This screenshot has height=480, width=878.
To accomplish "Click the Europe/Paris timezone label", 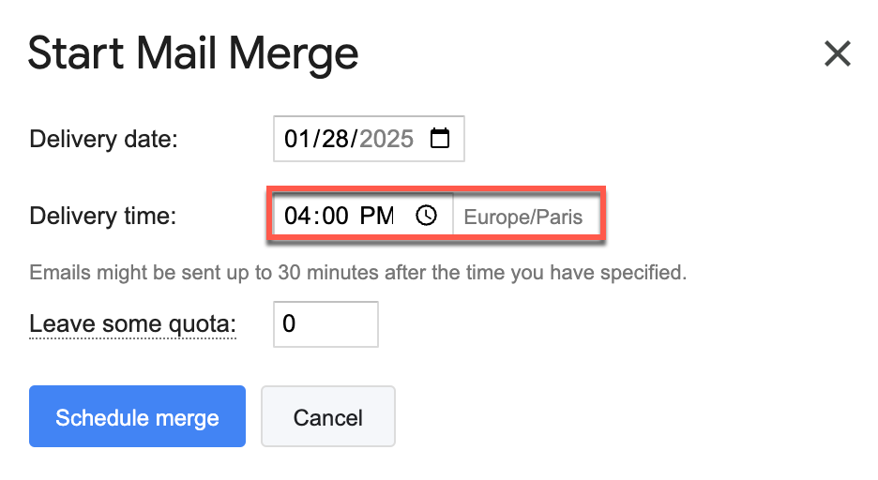I will [523, 217].
